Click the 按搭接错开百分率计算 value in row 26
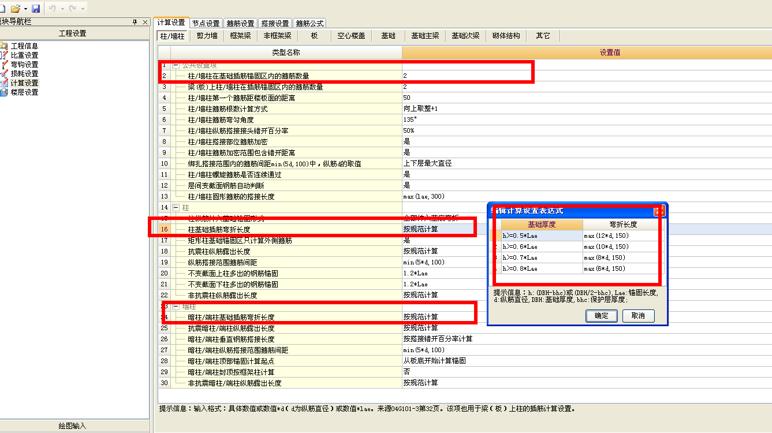Viewport: 772px width, 433px height. pos(438,339)
